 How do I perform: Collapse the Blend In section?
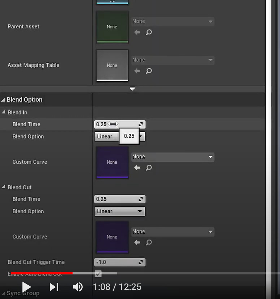4,112
